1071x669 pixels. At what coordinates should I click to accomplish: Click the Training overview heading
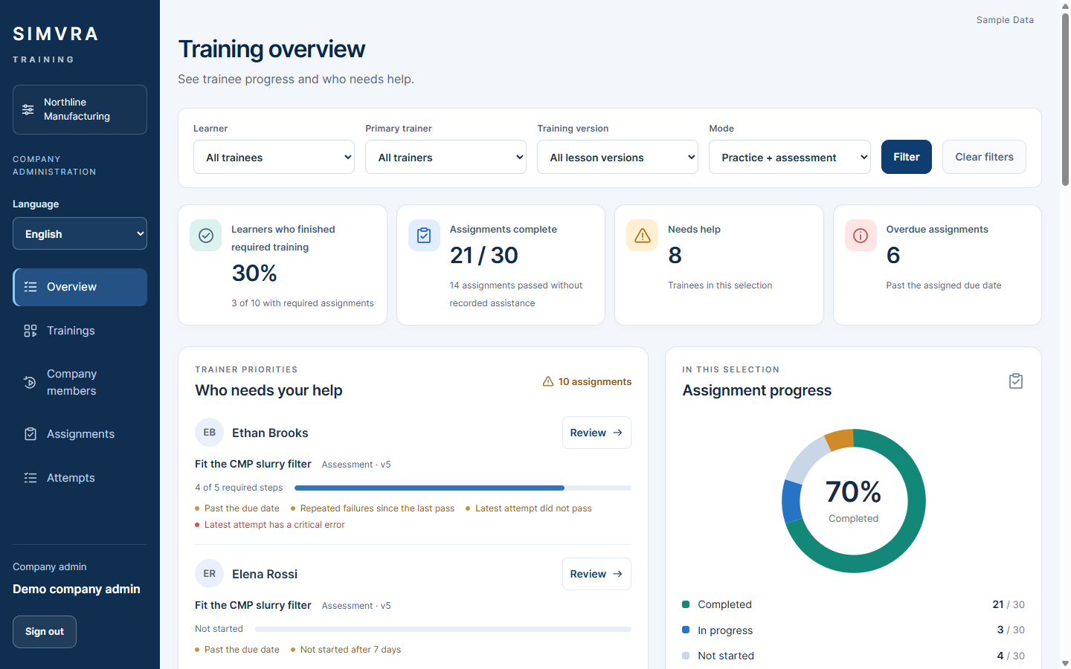pos(271,49)
